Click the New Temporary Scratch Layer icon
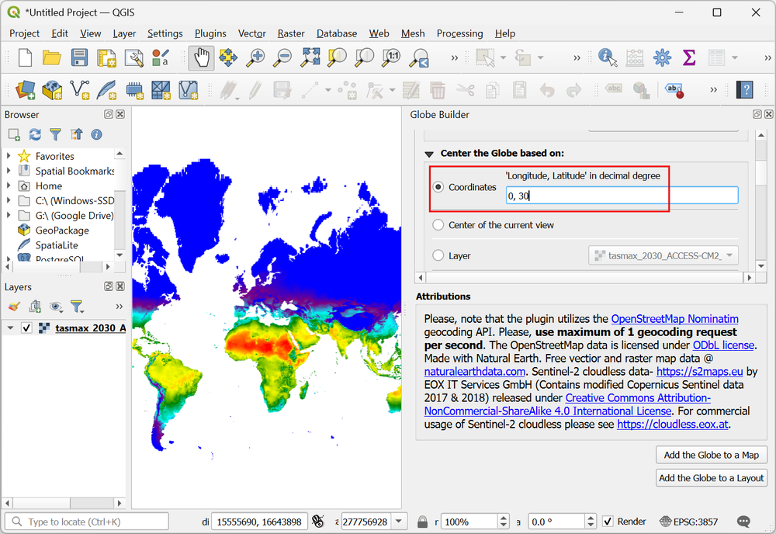This screenshot has width=776, height=534. (x=133, y=89)
